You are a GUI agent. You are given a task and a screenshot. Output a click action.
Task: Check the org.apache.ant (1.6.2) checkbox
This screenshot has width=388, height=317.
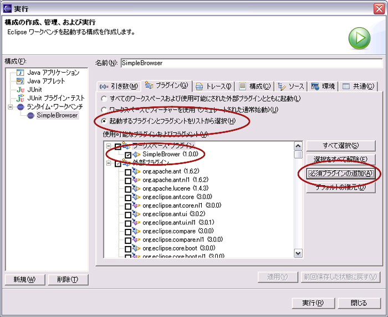click(128, 172)
